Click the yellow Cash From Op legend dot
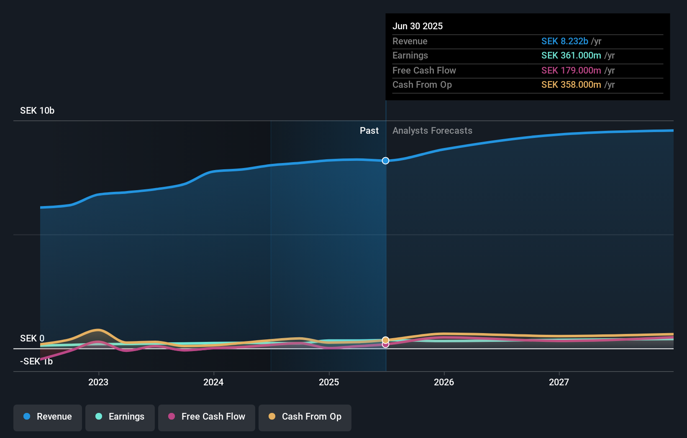The image size is (687, 438). [272, 417]
